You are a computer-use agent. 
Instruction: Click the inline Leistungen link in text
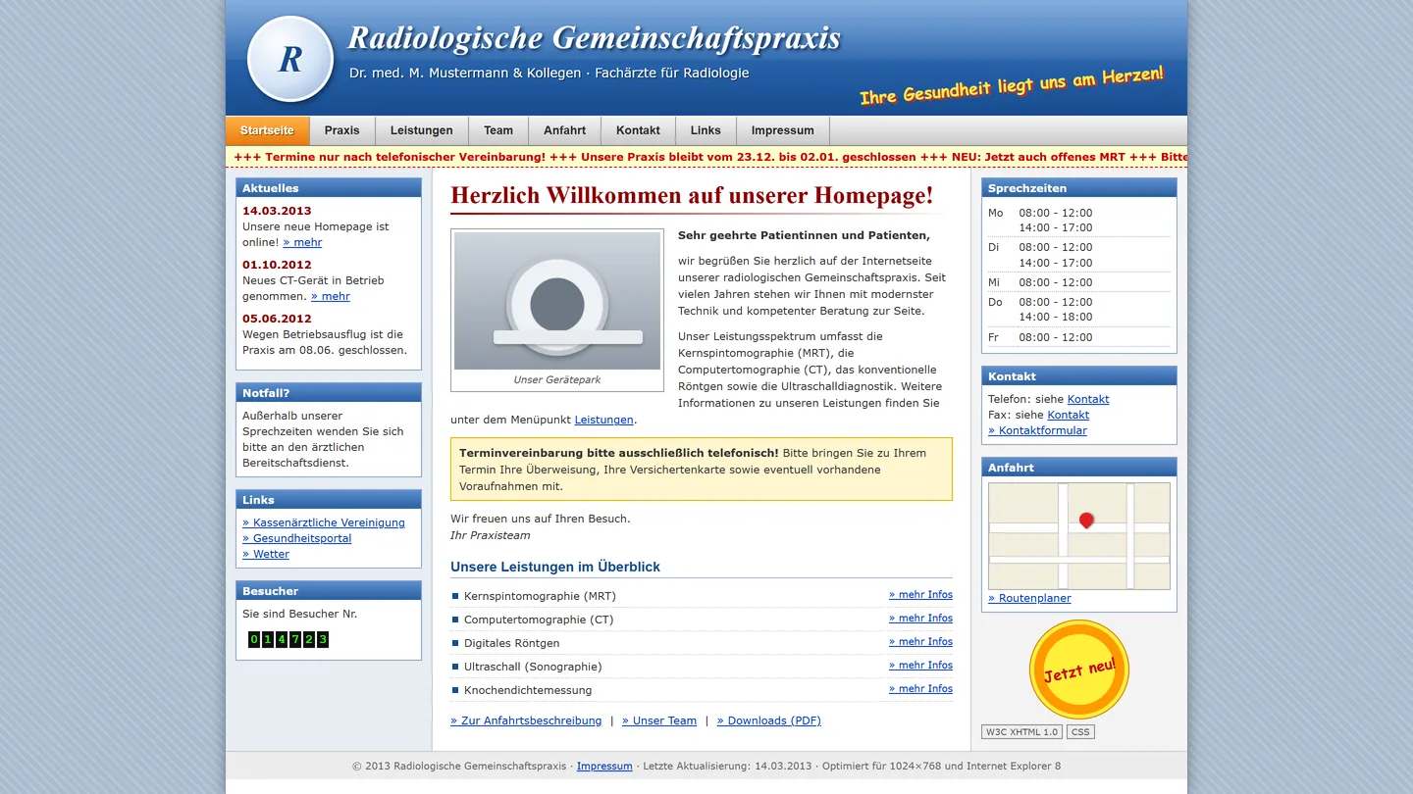[x=604, y=420]
